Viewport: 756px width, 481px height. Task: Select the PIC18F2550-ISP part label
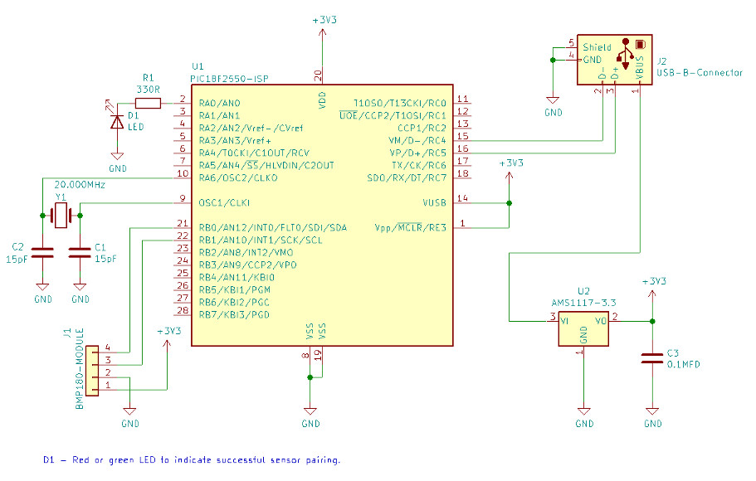[230, 79]
